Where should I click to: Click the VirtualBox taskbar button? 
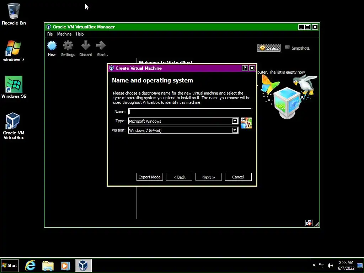(x=83, y=265)
